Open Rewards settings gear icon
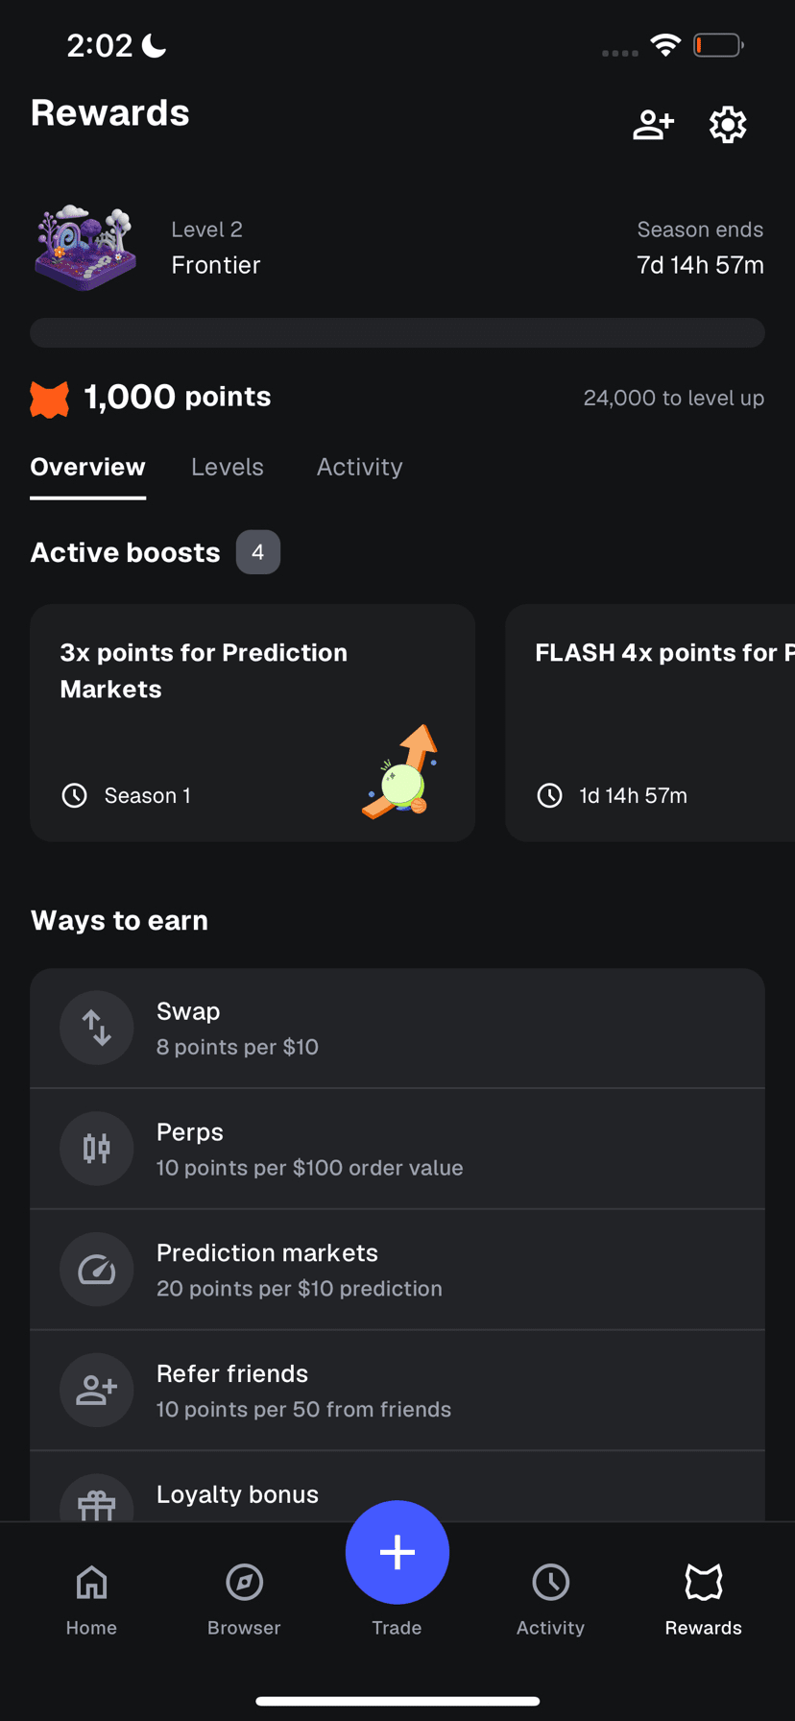Viewport: 795px width, 1721px height. click(728, 125)
